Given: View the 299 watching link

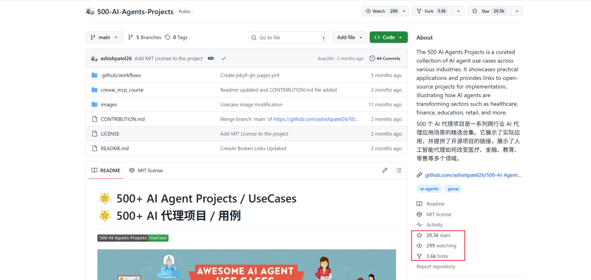Looking at the screenshot, I should pyautogui.click(x=437, y=245).
